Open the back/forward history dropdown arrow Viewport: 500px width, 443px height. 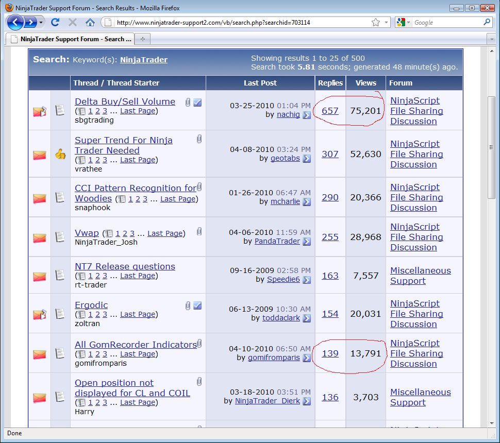(41, 23)
